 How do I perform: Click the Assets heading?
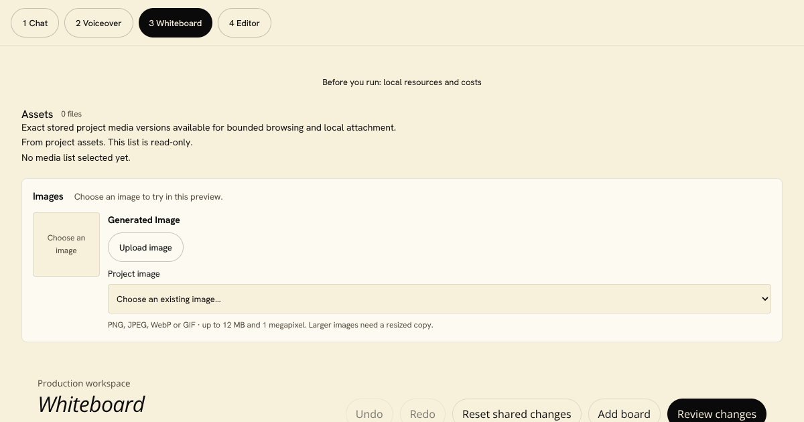click(x=38, y=114)
